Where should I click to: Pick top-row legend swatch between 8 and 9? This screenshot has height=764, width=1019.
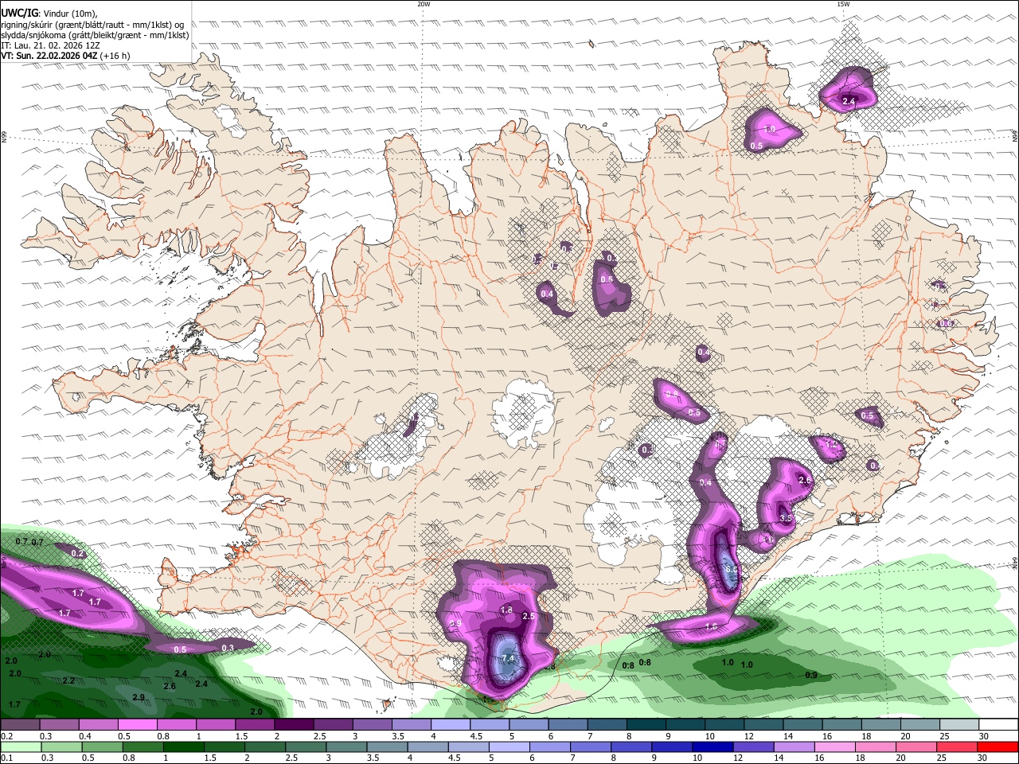[646, 726]
